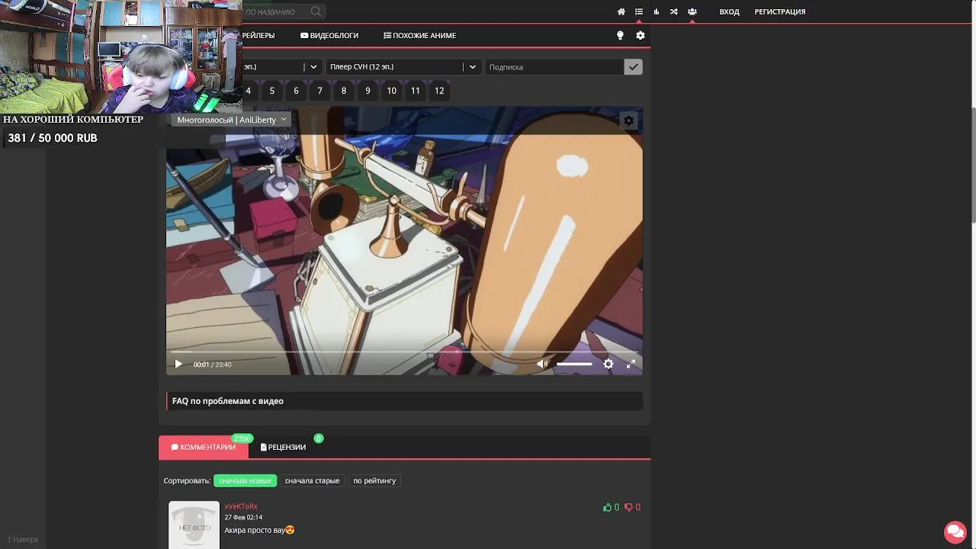Open the Рецензии tab

click(x=283, y=448)
